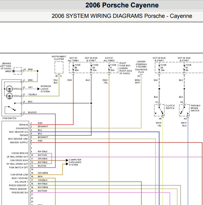
Task: Click the GRY wire color label
Action: 30,87
